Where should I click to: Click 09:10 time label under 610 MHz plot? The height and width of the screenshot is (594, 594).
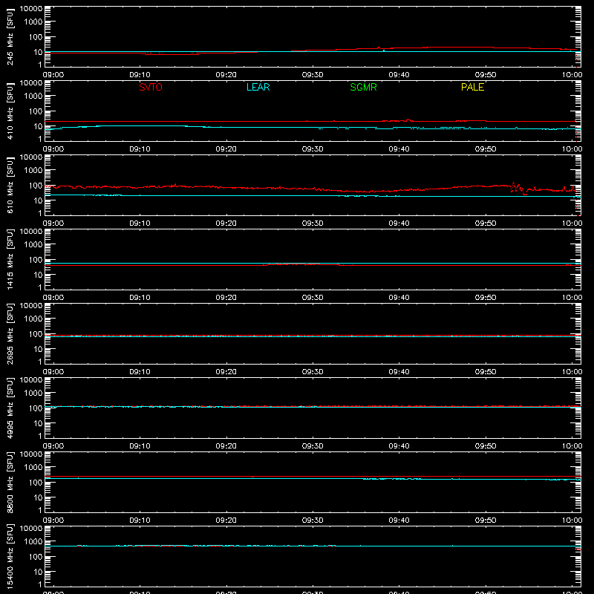[x=140, y=223]
